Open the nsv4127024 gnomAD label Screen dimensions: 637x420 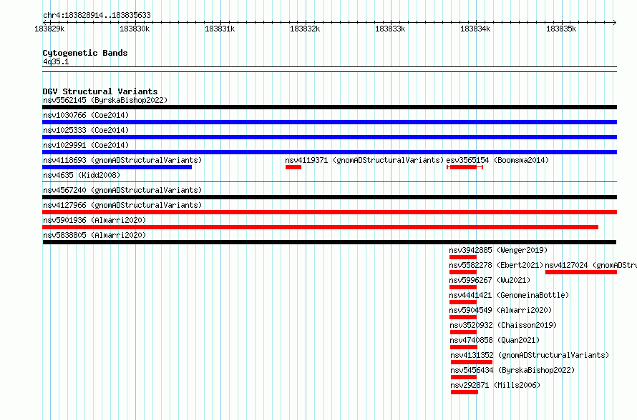(590, 265)
